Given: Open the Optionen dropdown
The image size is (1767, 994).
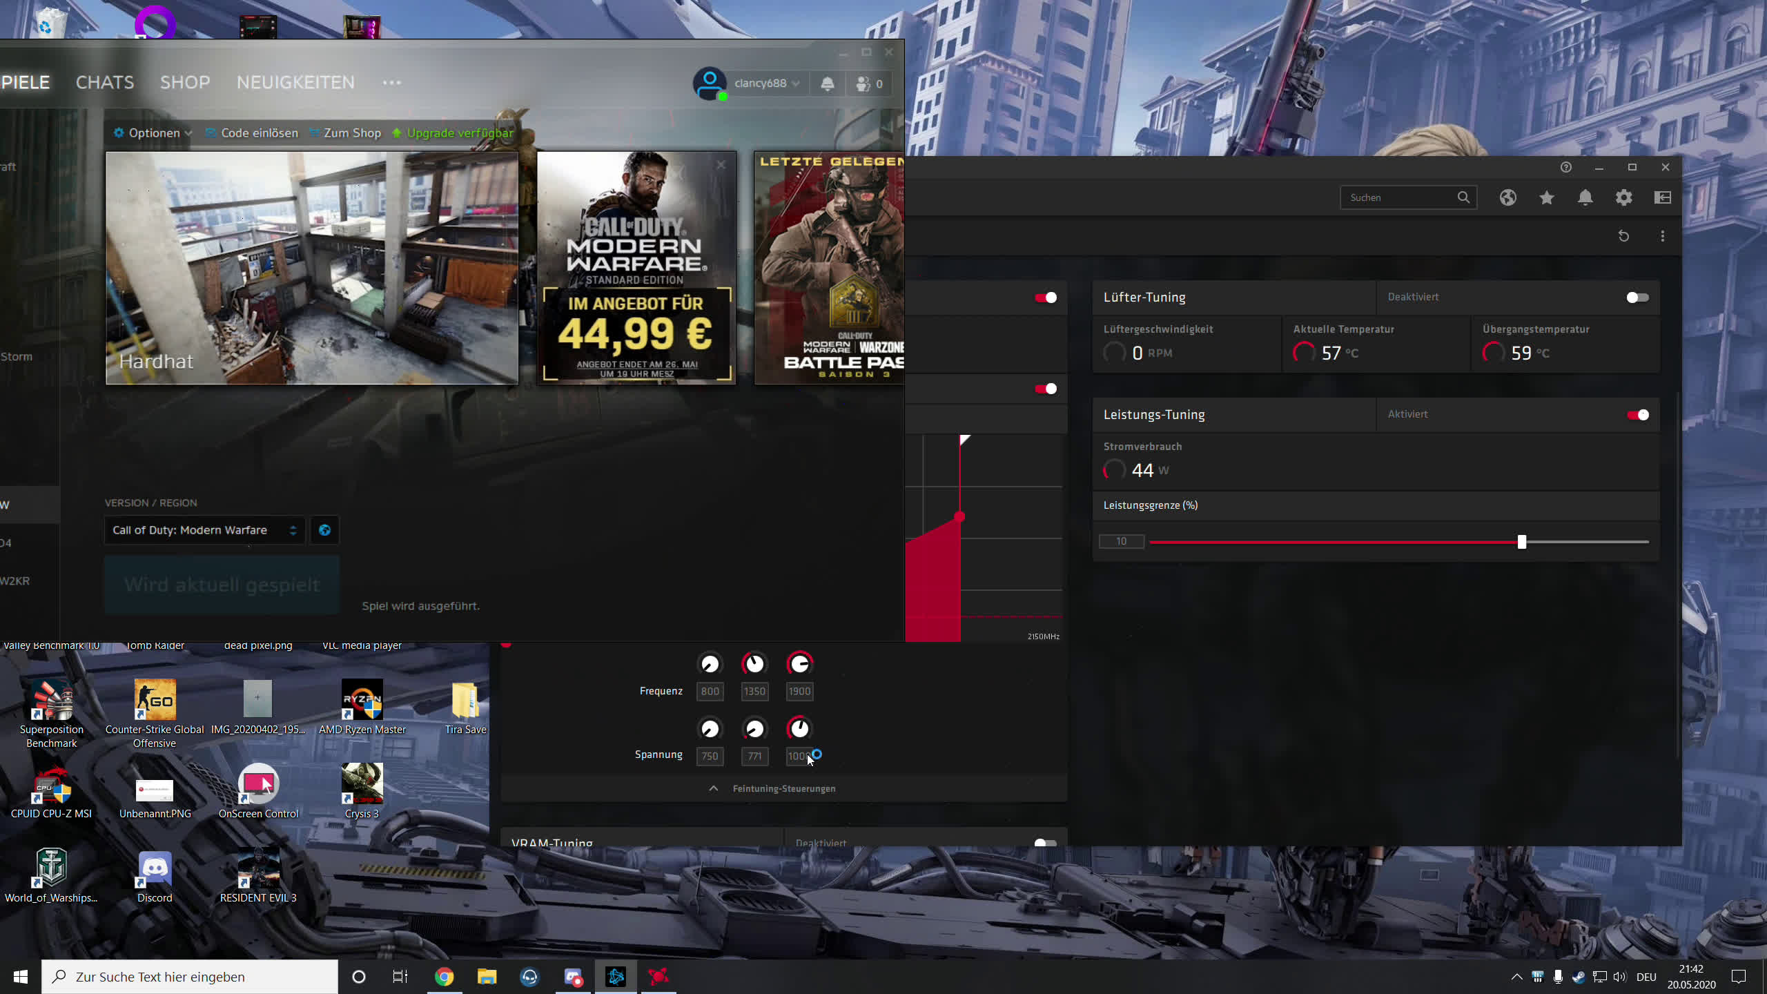Looking at the screenshot, I should [153, 133].
